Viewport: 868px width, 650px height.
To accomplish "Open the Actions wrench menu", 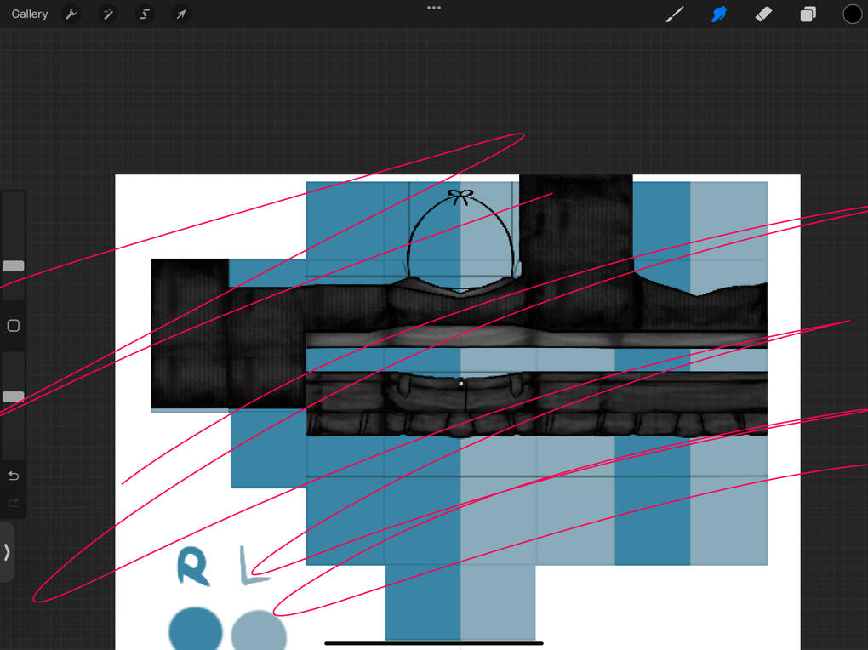I will click(71, 14).
